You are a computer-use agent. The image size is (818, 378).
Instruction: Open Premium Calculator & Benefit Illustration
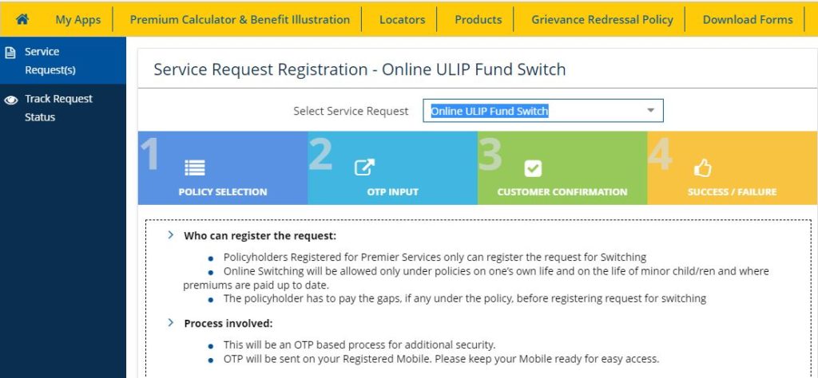pyautogui.click(x=240, y=19)
